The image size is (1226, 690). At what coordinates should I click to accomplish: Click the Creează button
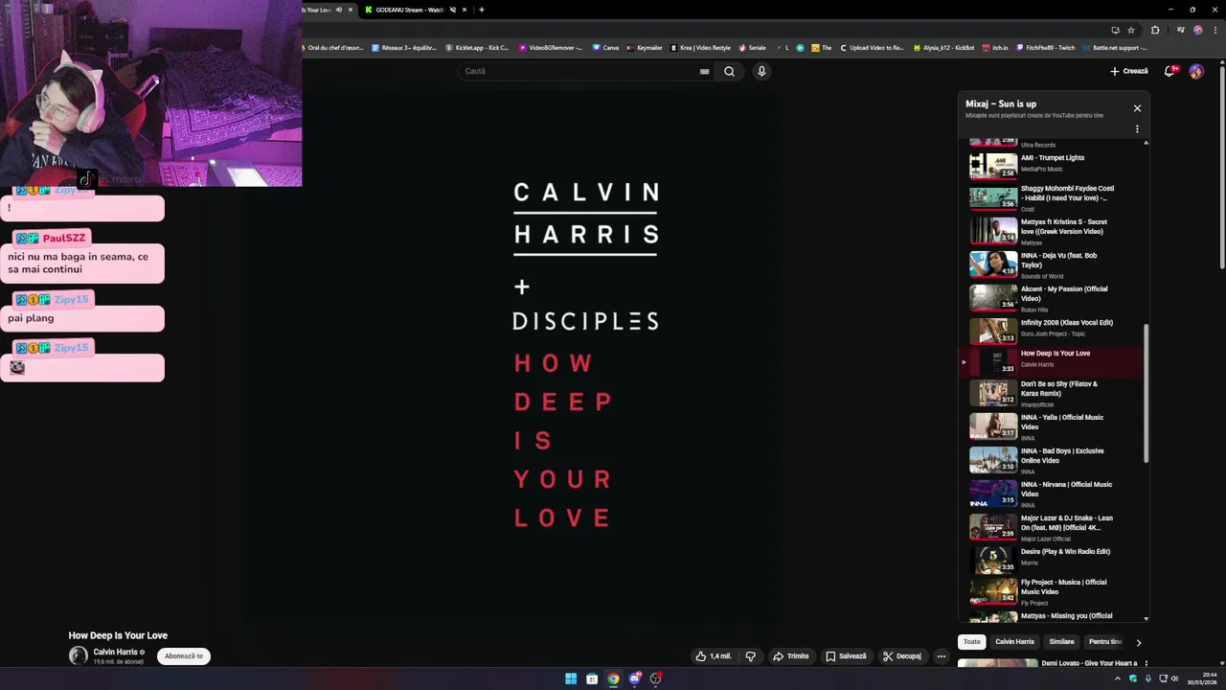[x=1129, y=71]
